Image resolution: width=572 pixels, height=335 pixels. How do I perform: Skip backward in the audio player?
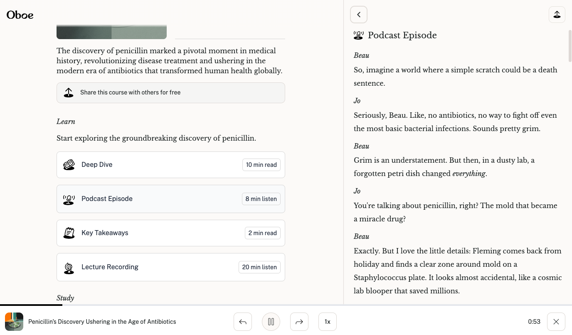point(243,322)
